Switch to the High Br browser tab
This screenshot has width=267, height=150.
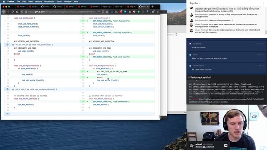132,7
